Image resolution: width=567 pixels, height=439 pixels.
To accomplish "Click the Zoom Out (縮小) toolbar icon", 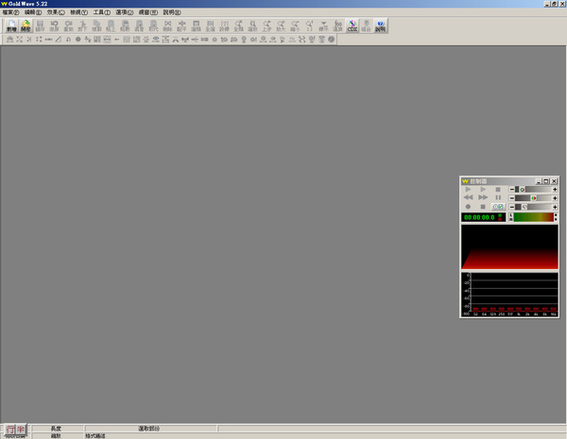I will pos(295,25).
